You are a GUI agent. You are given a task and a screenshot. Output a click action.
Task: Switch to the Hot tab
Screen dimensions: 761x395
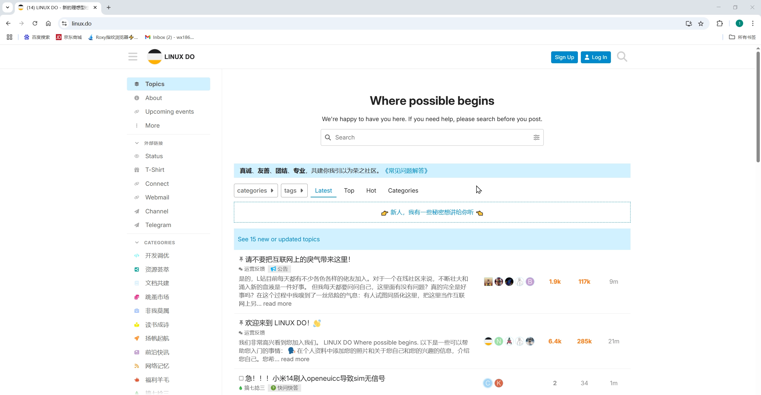(x=371, y=191)
